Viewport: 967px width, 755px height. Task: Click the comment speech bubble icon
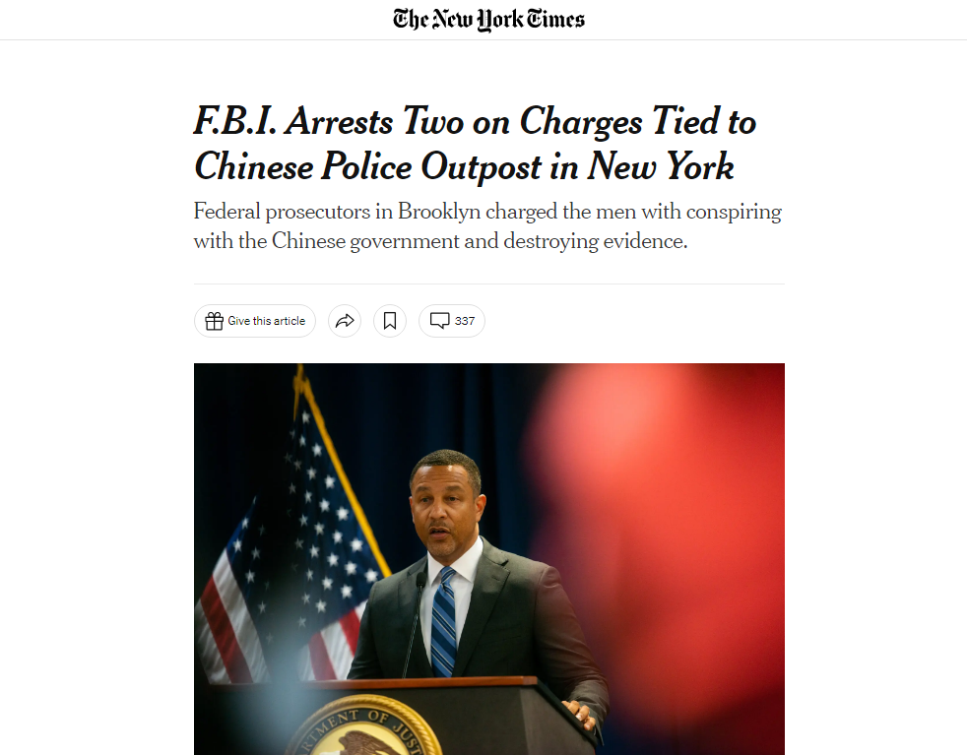440,321
